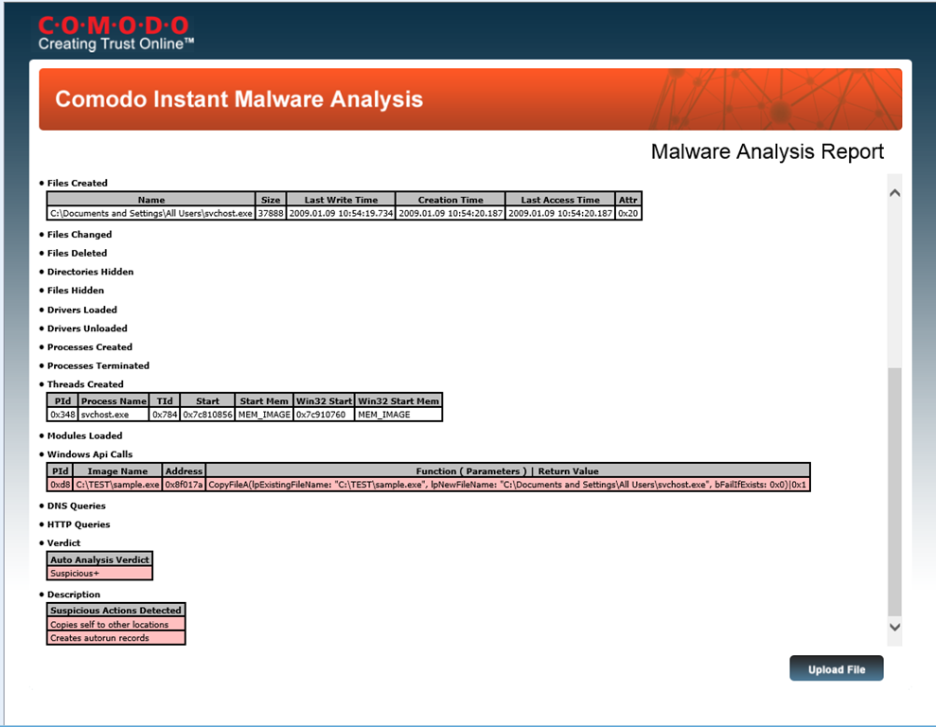Screen dimensions: 936x727
Task: Select the Threads Created section label
Action: coord(85,384)
